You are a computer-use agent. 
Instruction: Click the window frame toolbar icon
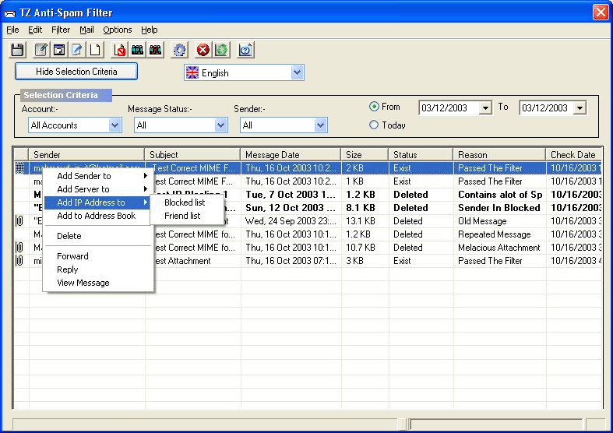(59, 50)
